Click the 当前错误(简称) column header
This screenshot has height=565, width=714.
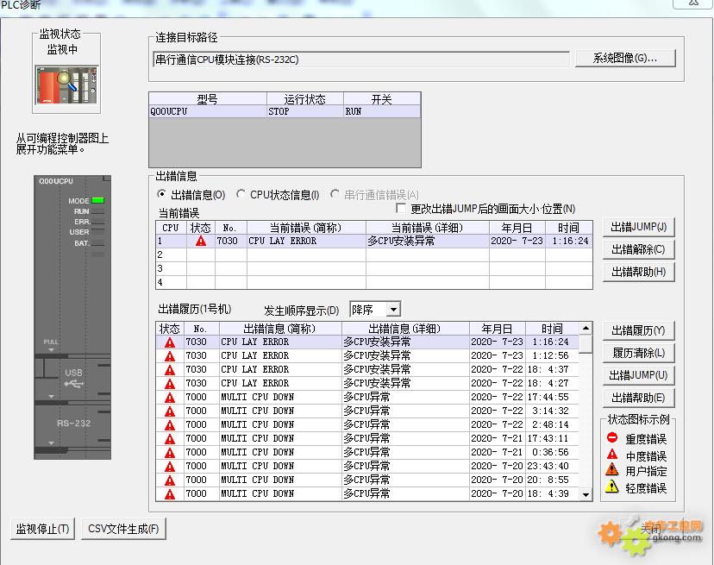306,228
